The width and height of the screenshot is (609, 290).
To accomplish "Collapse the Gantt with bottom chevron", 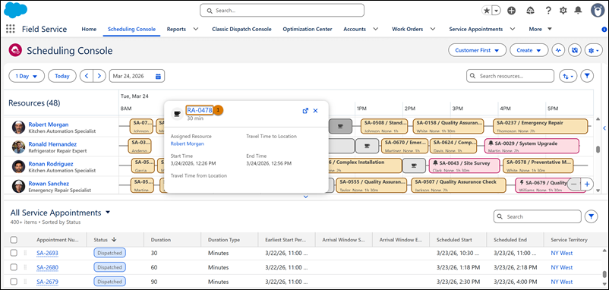I will (305, 197).
